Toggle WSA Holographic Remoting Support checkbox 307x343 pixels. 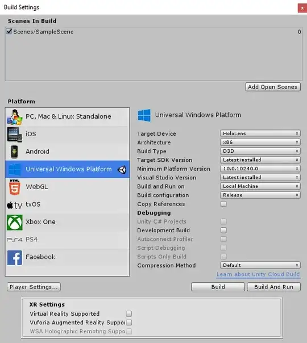[x=128, y=331]
